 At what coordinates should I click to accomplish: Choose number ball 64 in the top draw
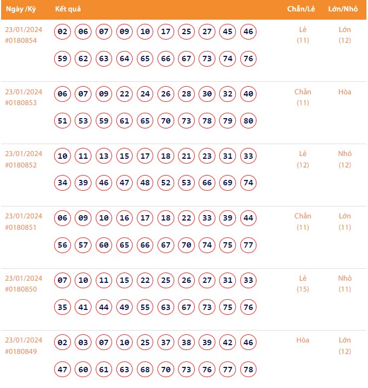point(124,59)
